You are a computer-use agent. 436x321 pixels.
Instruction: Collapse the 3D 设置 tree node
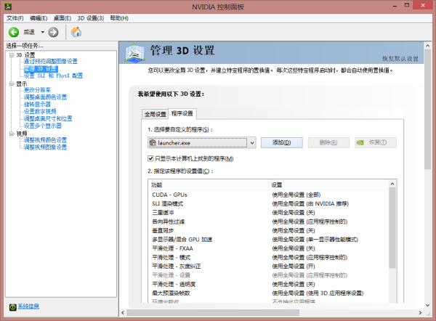[12, 55]
